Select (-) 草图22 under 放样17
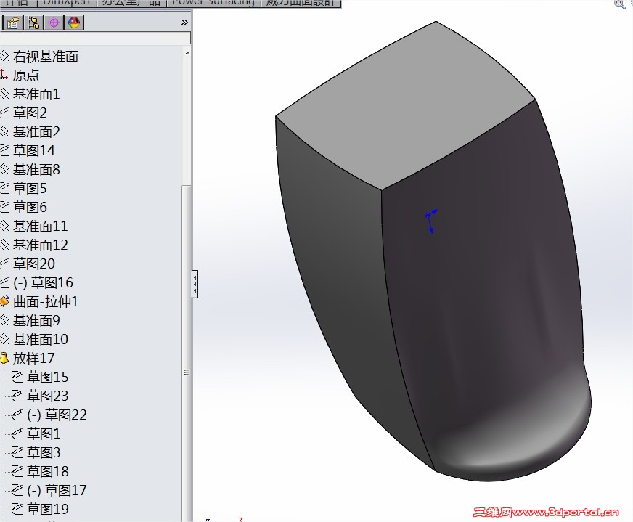The width and height of the screenshot is (633, 522). point(57,415)
